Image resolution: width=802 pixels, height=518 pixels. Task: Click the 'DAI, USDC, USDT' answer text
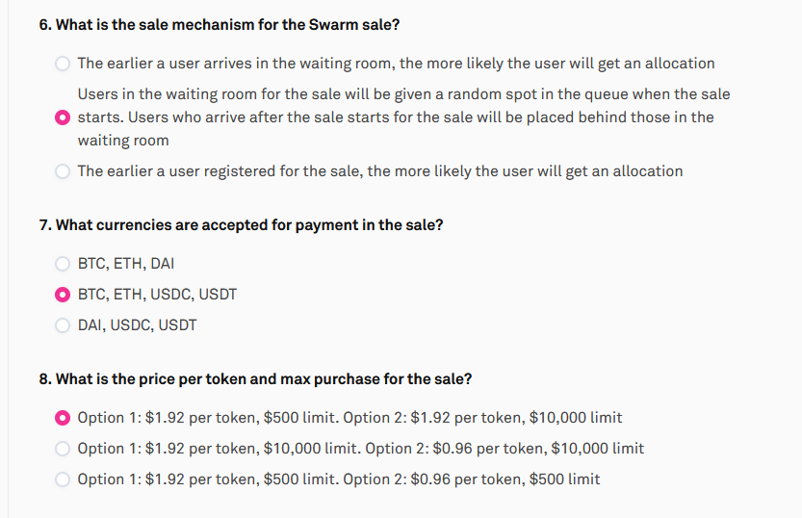(137, 325)
